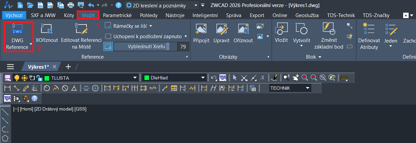416x143 pixels.
Task: Close the Výkres1* drawing tab
Action: coord(55,66)
